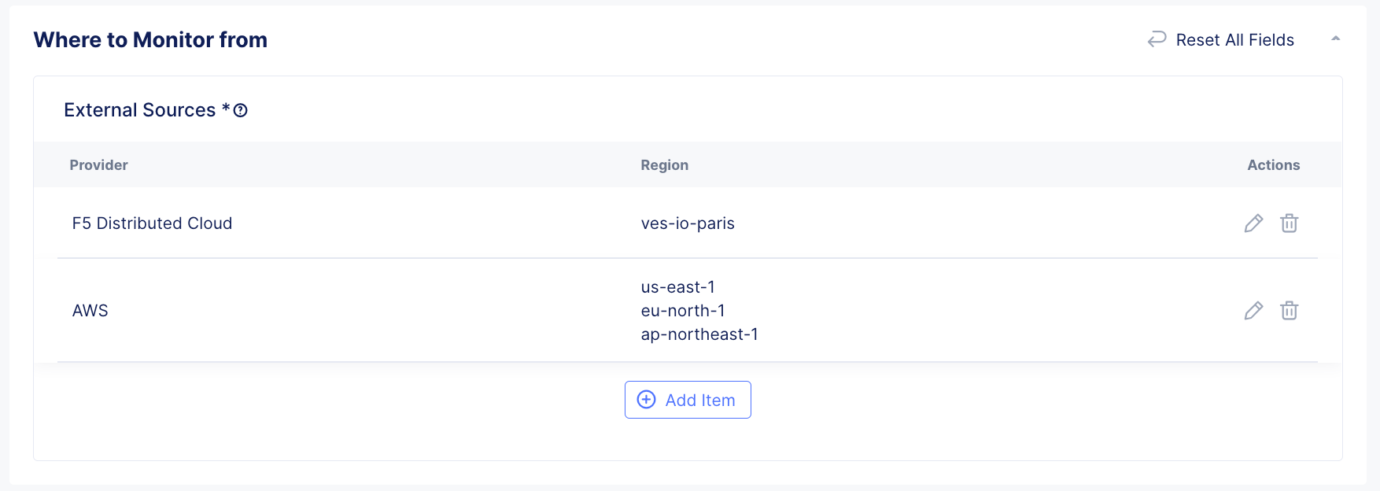Click the ap-northeast-1 region entry
The width and height of the screenshot is (1380, 491).
[699, 334]
